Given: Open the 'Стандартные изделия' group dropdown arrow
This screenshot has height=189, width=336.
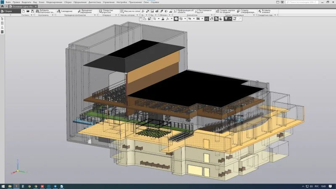Looking at the screenshot, I should point(276,15).
